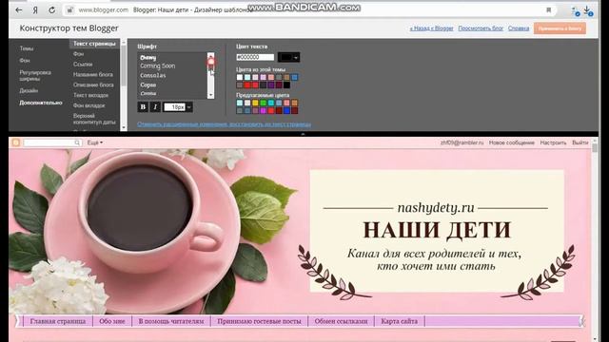Image resolution: width=609 pixels, height=342 pixels.
Task: Choose the Chewy font
Action: 148,57
